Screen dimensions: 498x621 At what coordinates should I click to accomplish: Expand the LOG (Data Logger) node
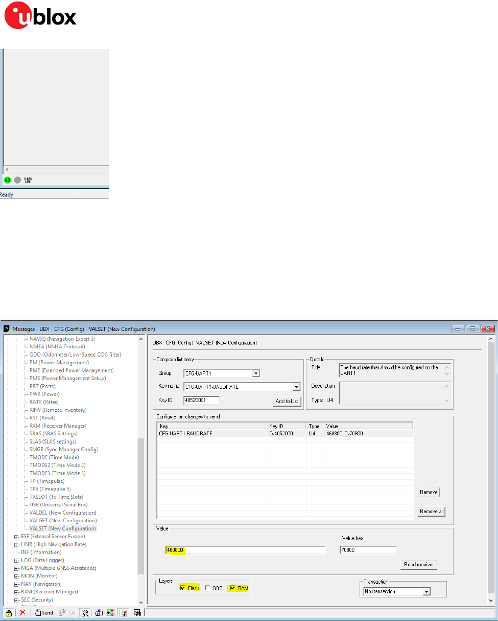click(x=16, y=560)
